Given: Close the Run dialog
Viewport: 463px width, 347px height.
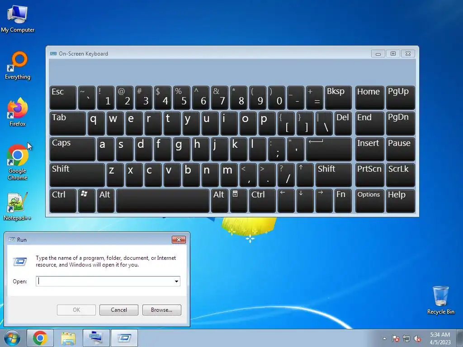Looking at the screenshot, I should (x=179, y=239).
